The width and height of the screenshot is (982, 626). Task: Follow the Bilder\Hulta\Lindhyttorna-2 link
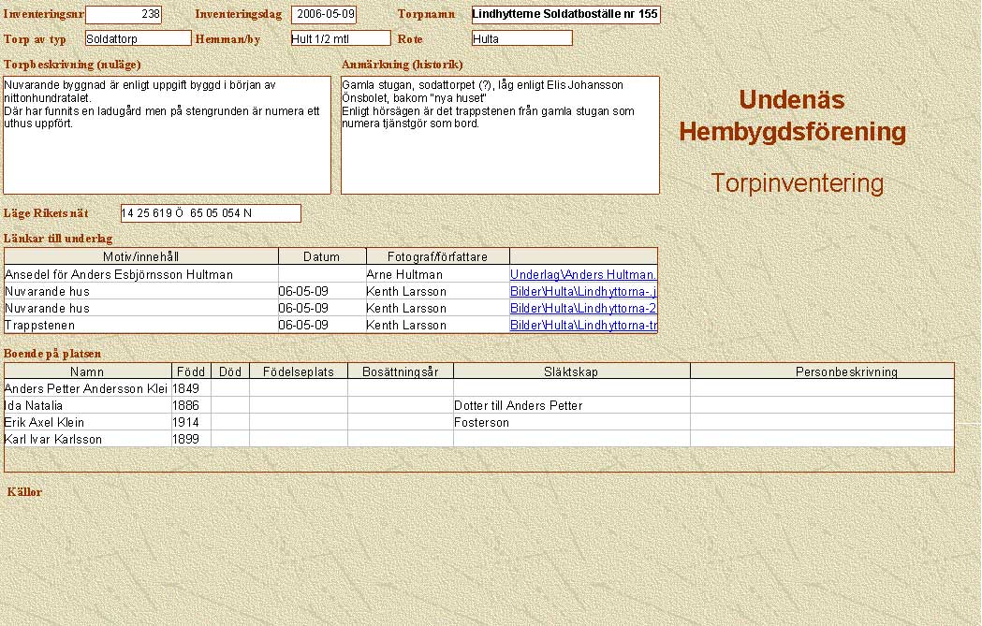[x=582, y=308]
